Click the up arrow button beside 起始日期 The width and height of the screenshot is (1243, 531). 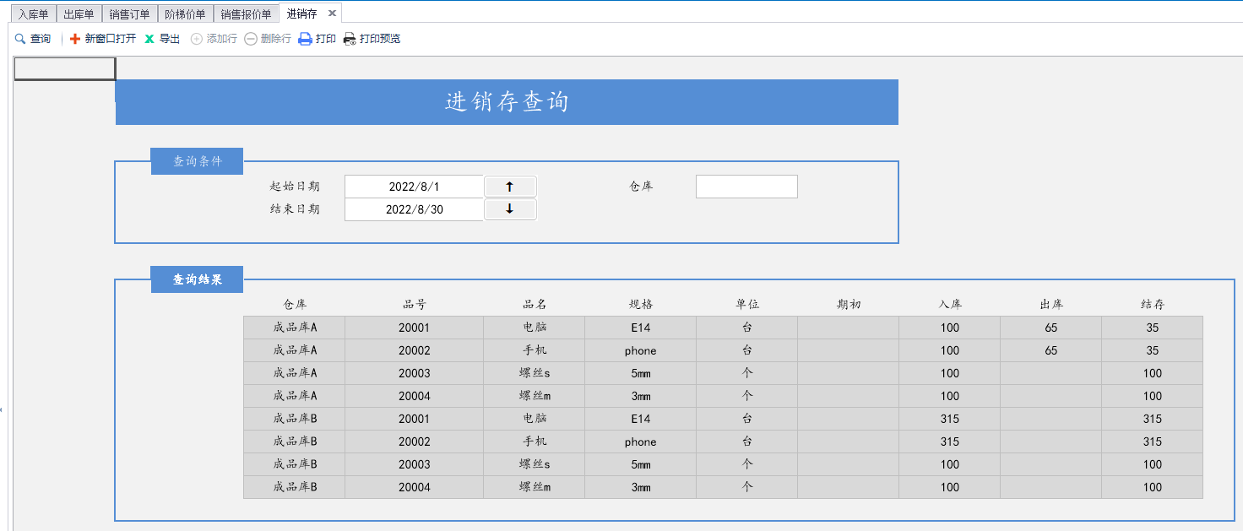[510, 187]
